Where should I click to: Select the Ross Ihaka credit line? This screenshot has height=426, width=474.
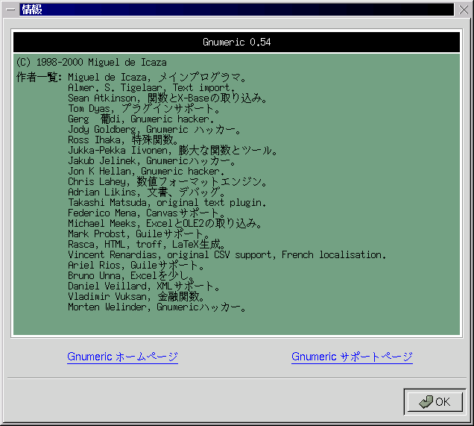pos(123,140)
